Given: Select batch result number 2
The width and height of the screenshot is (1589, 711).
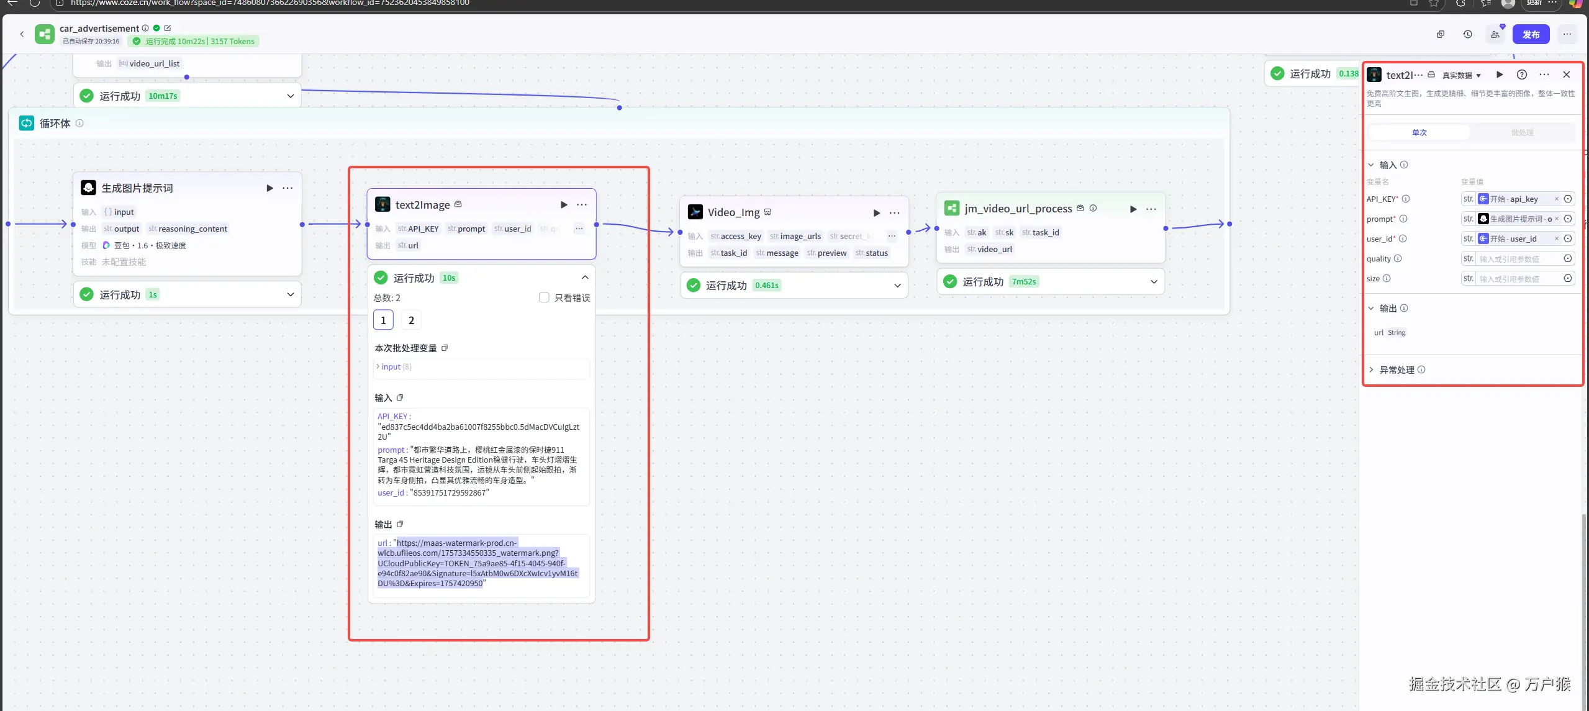Looking at the screenshot, I should point(411,320).
